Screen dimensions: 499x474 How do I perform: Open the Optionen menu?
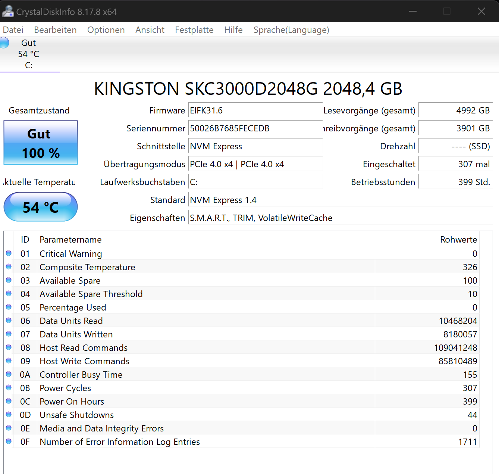point(106,30)
